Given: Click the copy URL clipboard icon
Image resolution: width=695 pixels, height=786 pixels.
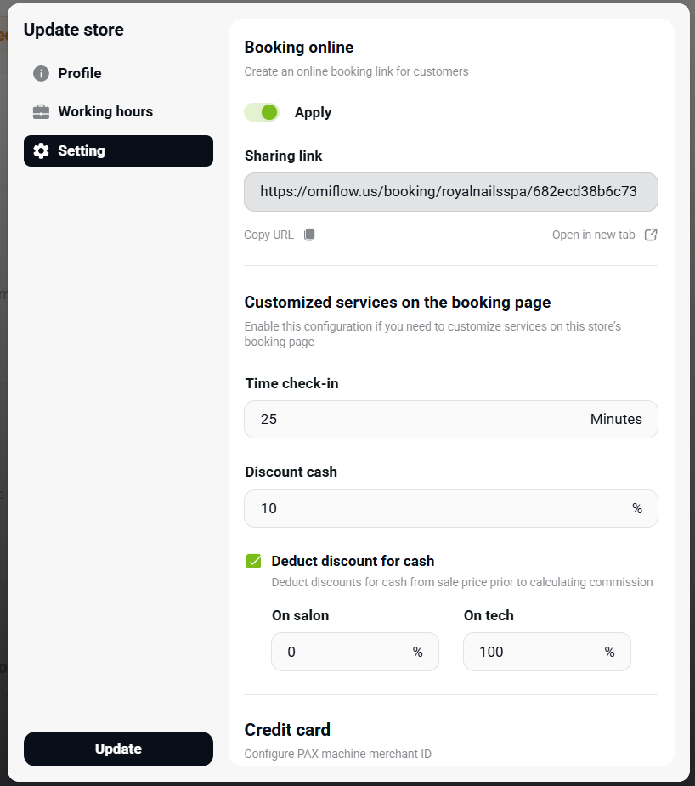Looking at the screenshot, I should (309, 235).
